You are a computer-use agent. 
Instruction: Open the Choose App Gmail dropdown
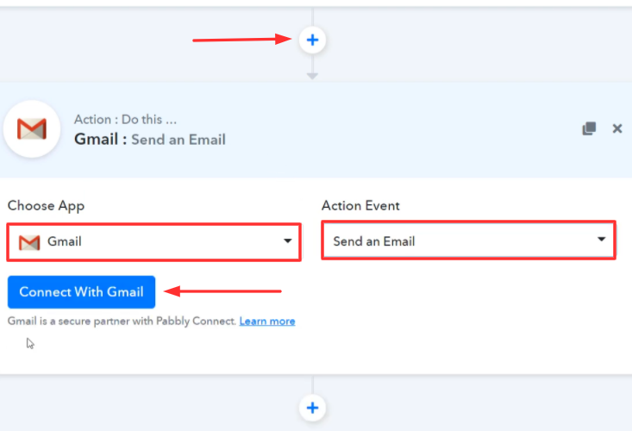154,241
